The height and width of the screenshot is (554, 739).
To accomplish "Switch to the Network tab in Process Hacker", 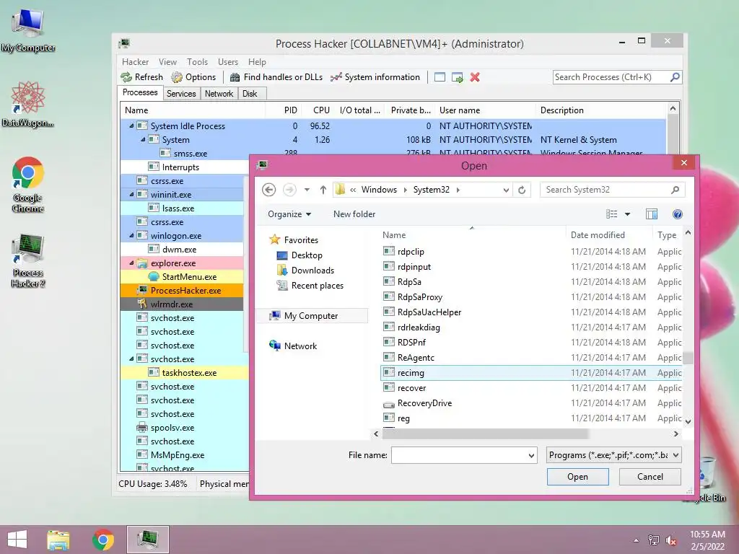I will pos(219,93).
